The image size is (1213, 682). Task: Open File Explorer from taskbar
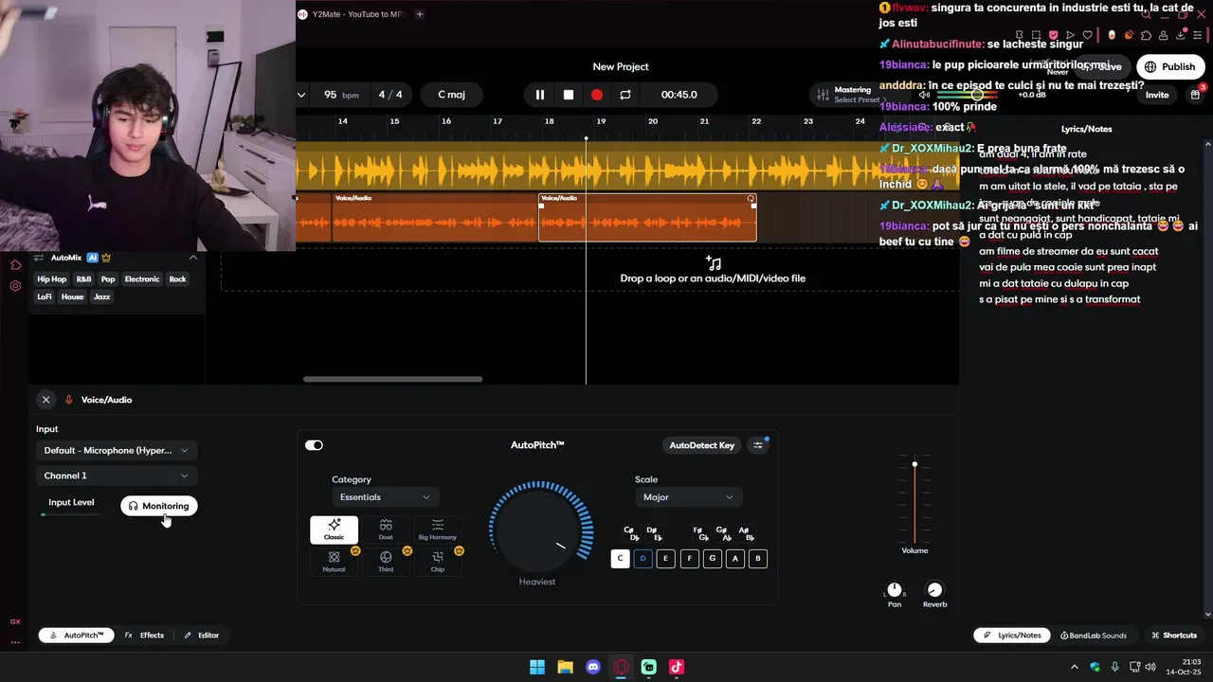click(565, 667)
